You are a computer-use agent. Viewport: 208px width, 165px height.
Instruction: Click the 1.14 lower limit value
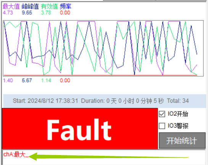click(46, 81)
